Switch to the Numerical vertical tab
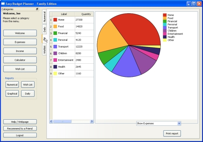The width and height of the screenshot is (203, 142). coord(44,17)
